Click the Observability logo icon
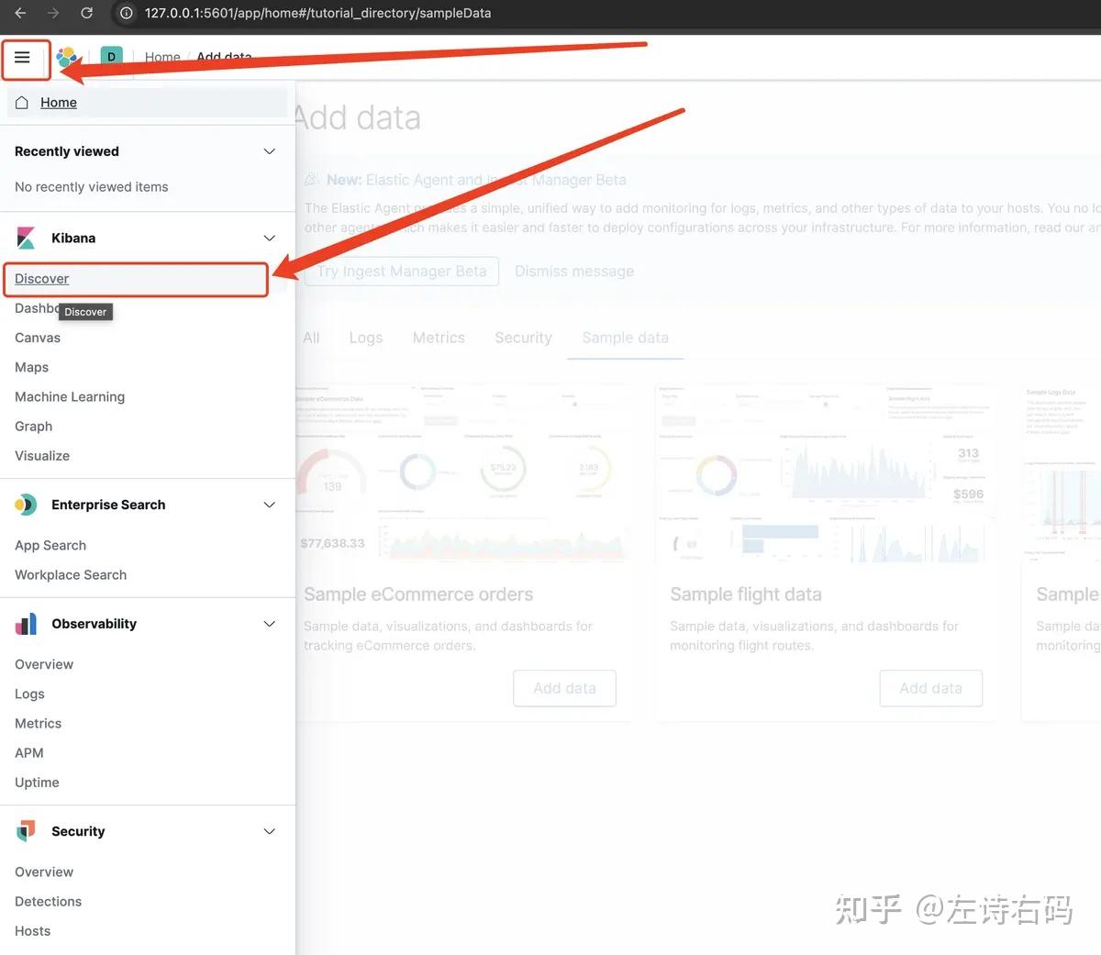Viewport: 1101px width, 955px height. tap(26, 624)
